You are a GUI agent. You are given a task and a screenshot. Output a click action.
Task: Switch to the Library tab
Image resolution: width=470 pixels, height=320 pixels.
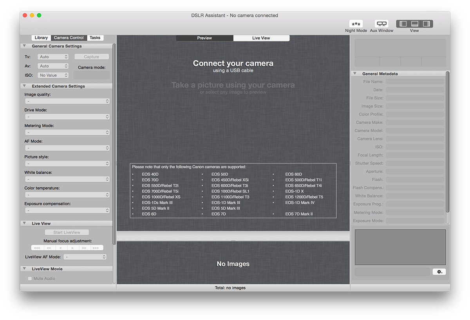pyautogui.click(x=41, y=38)
